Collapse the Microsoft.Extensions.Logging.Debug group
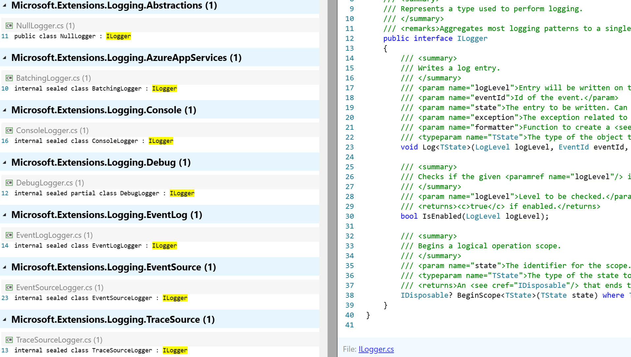This screenshot has height=357, width=631. (5, 163)
